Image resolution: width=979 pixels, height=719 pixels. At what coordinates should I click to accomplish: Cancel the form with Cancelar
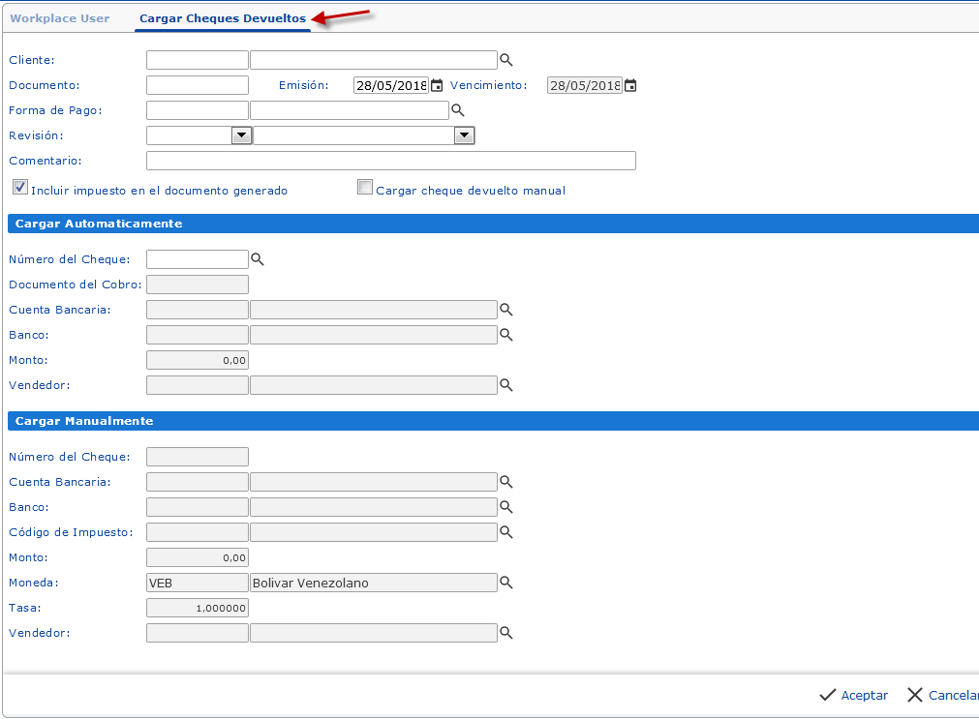(x=943, y=695)
